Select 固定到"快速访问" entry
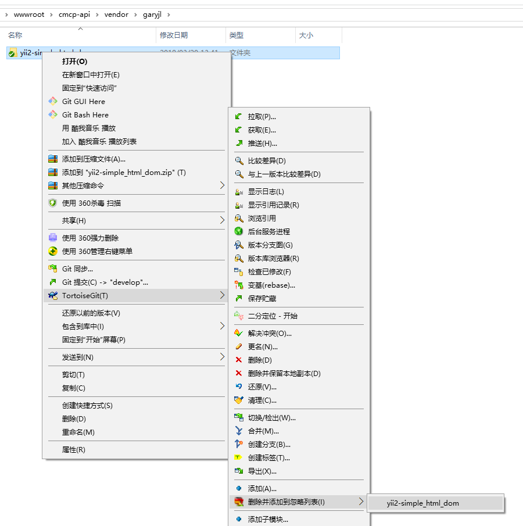Image resolution: width=523 pixels, height=526 pixels. click(137, 88)
